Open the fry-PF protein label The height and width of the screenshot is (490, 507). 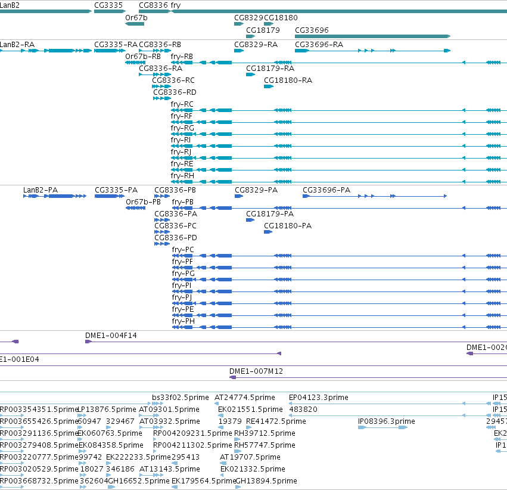(182, 262)
